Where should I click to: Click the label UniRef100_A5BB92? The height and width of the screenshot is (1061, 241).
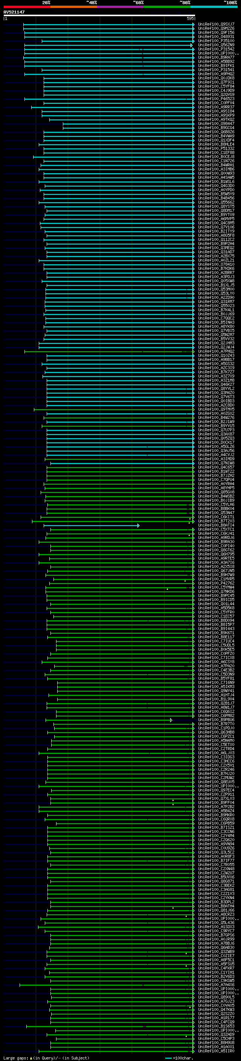pos(216,61)
